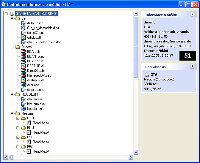Click the hoodlum.nfo info file icon
The height and width of the screenshot is (163, 200).
pyautogui.click(x=23, y=109)
